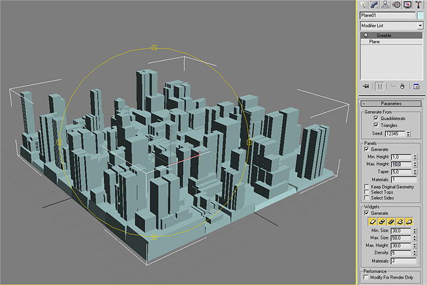Click the Widgets Max. Height field

[x=402, y=246]
